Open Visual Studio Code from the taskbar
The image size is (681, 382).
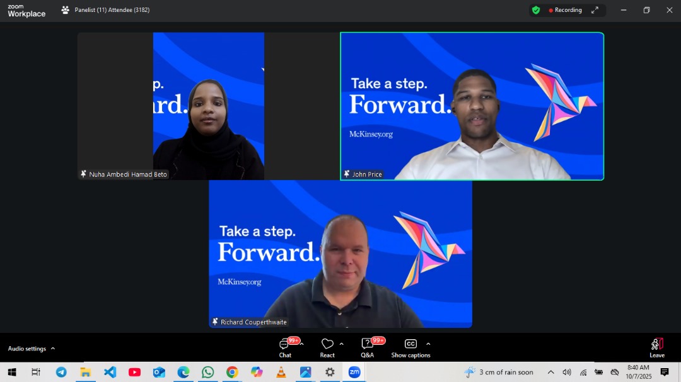click(110, 372)
